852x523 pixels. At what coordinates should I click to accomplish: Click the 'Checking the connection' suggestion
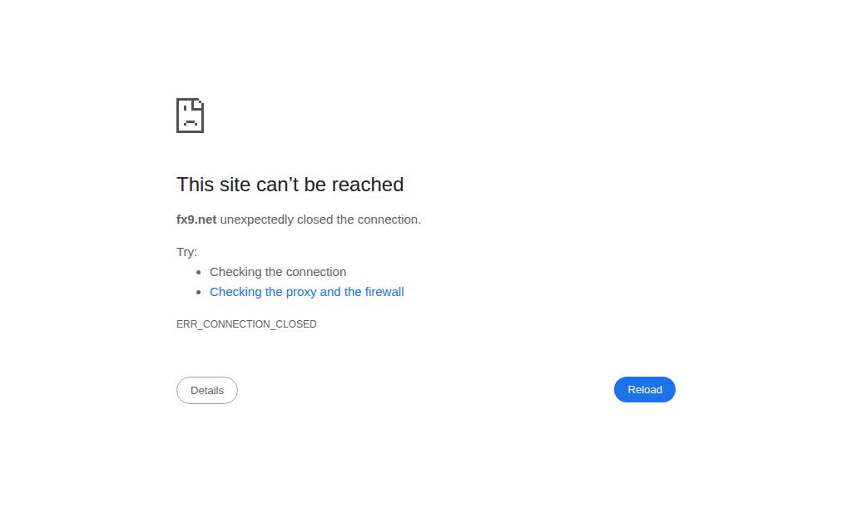[278, 272]
